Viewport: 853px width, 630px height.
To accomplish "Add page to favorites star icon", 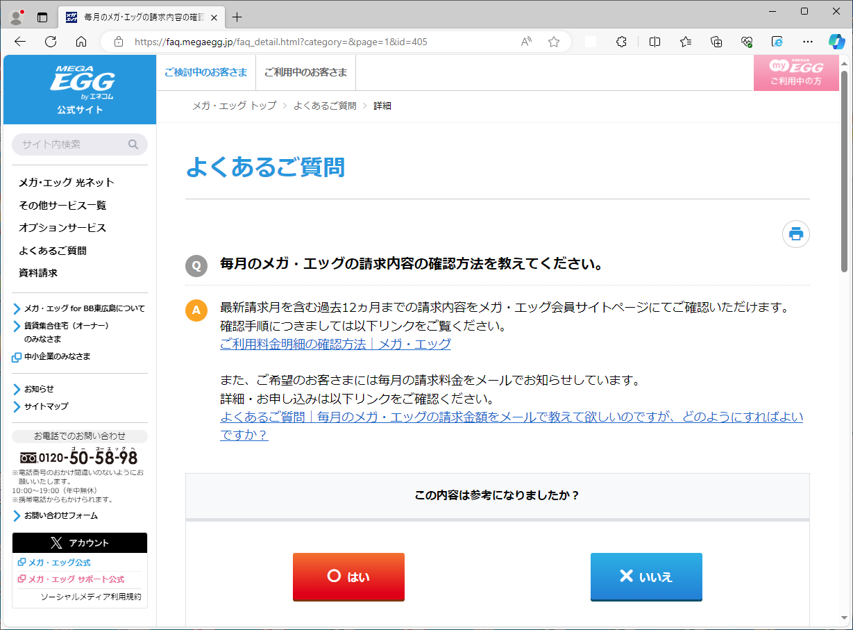I will click(554, 42).
